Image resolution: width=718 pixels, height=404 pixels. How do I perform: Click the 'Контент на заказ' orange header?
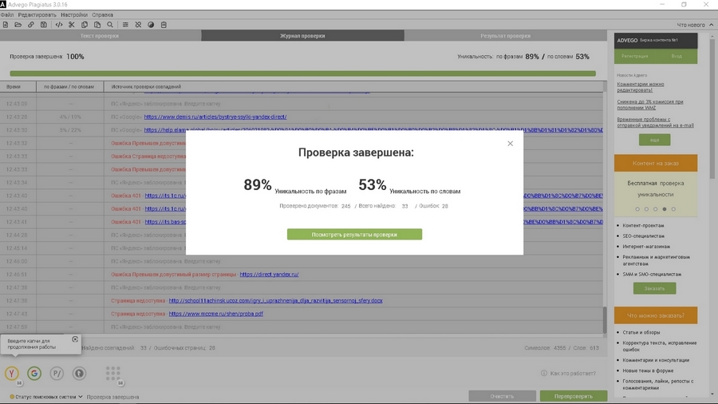point(655,163)
